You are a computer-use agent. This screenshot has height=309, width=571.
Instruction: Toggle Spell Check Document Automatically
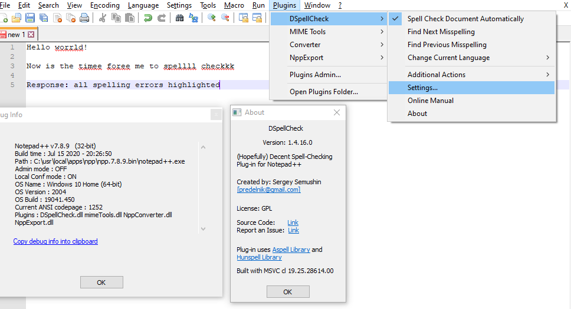tap(471, 19)
